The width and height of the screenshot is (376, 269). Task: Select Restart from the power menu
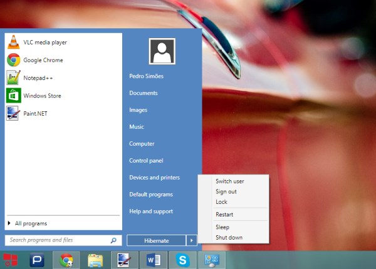224,215
